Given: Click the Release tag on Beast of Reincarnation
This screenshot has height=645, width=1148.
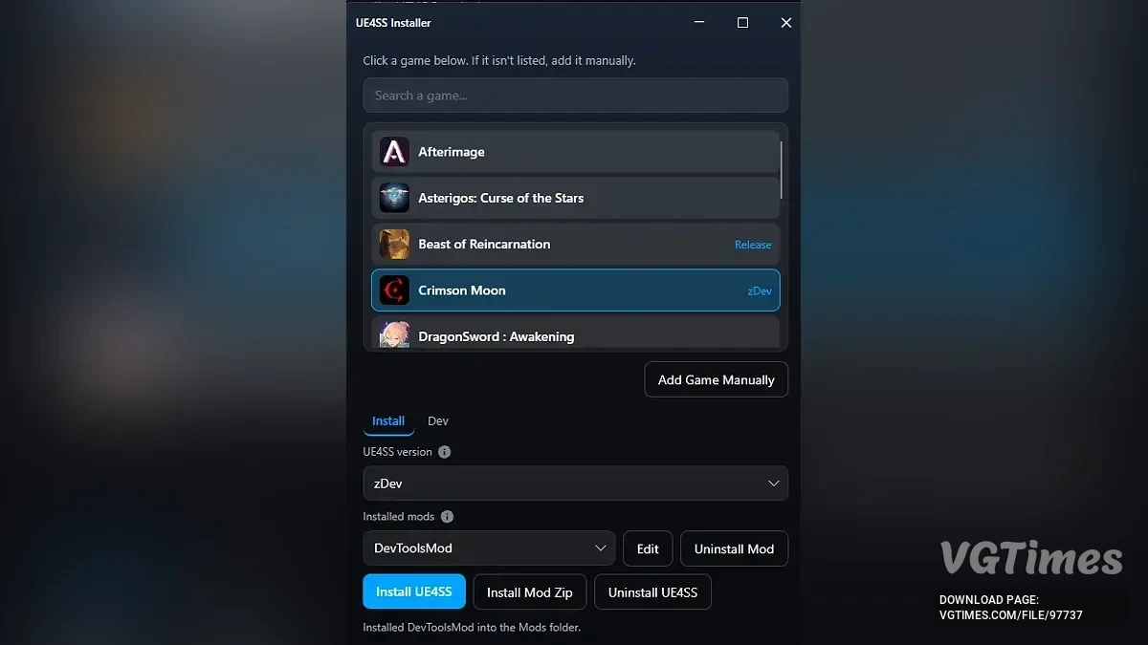Looking at the screenshot, I should point(753,245).
